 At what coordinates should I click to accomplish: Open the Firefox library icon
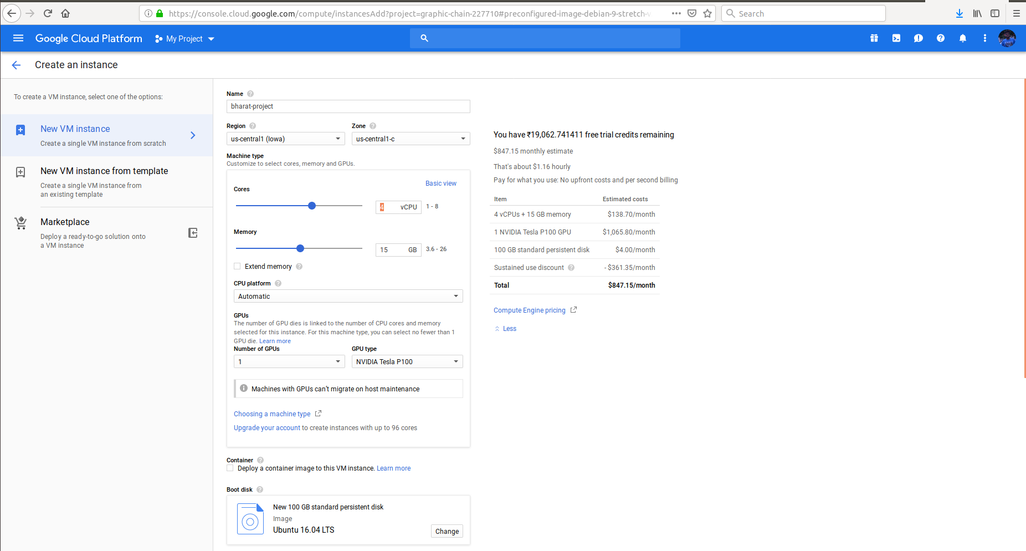point(977,13)
